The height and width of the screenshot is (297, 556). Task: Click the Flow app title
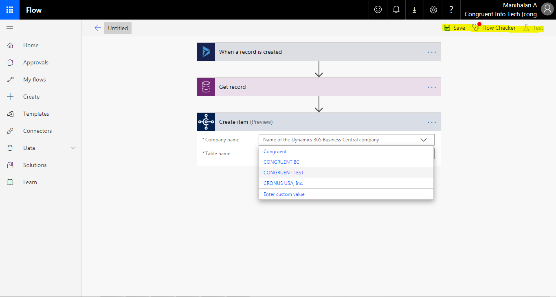(x=34, y=10)
